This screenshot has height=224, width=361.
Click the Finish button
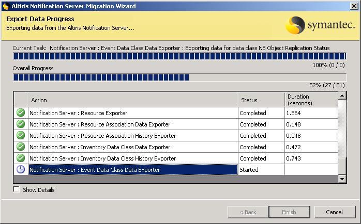click(289, 212)
